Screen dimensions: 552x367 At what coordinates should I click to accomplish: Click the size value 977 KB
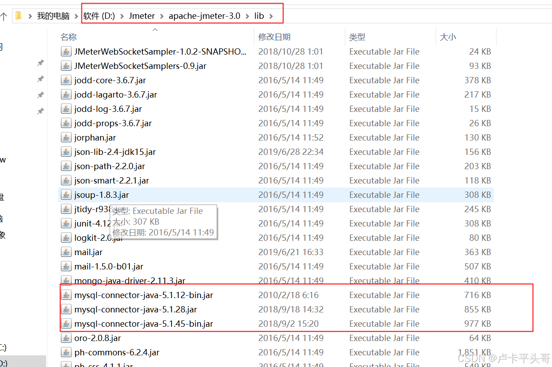478,324
